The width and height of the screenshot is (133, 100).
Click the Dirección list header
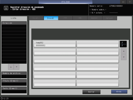[14, 23]
